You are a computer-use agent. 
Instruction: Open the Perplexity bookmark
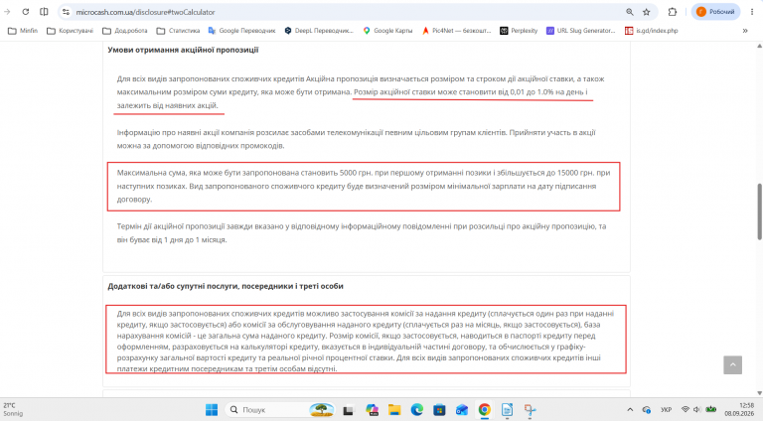click(519, 31)
